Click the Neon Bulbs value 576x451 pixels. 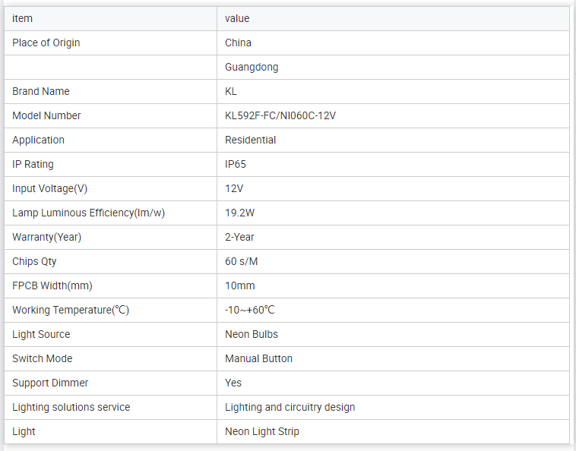click(252, 334)
